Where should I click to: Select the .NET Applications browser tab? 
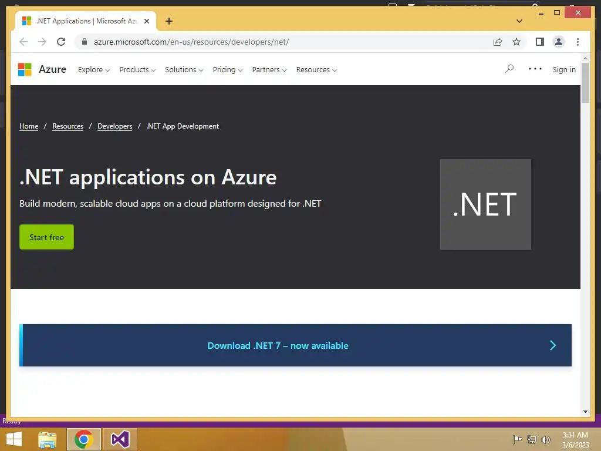click(85, 21)
